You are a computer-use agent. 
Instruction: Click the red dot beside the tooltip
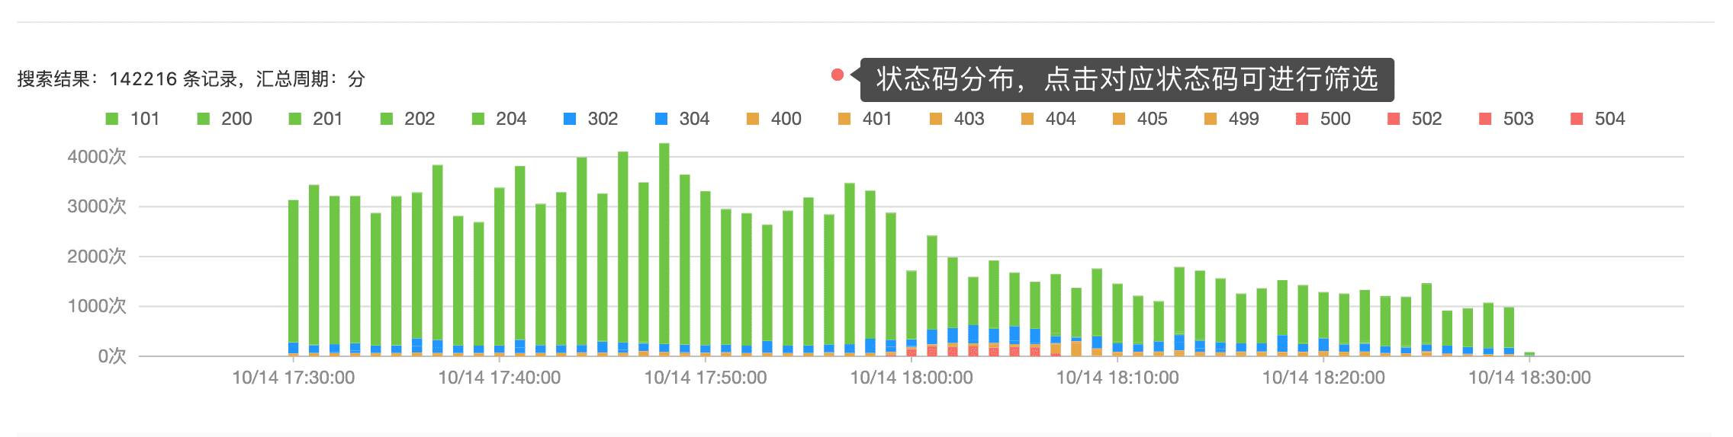(837, 75)
